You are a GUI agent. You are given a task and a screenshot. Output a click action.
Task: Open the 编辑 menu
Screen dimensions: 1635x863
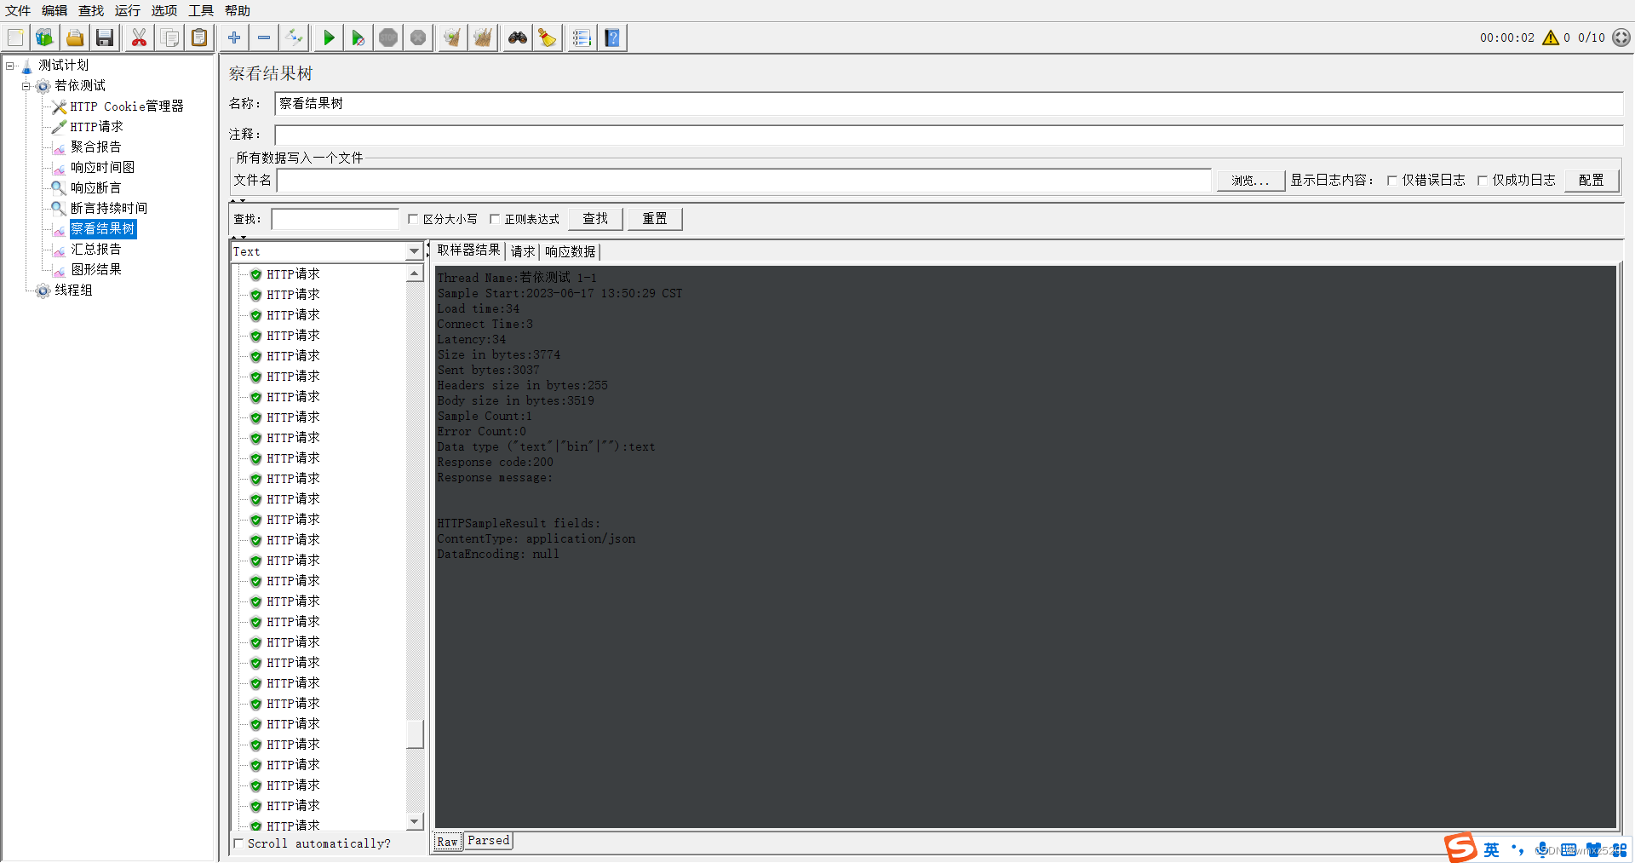[x=54, y=10]
